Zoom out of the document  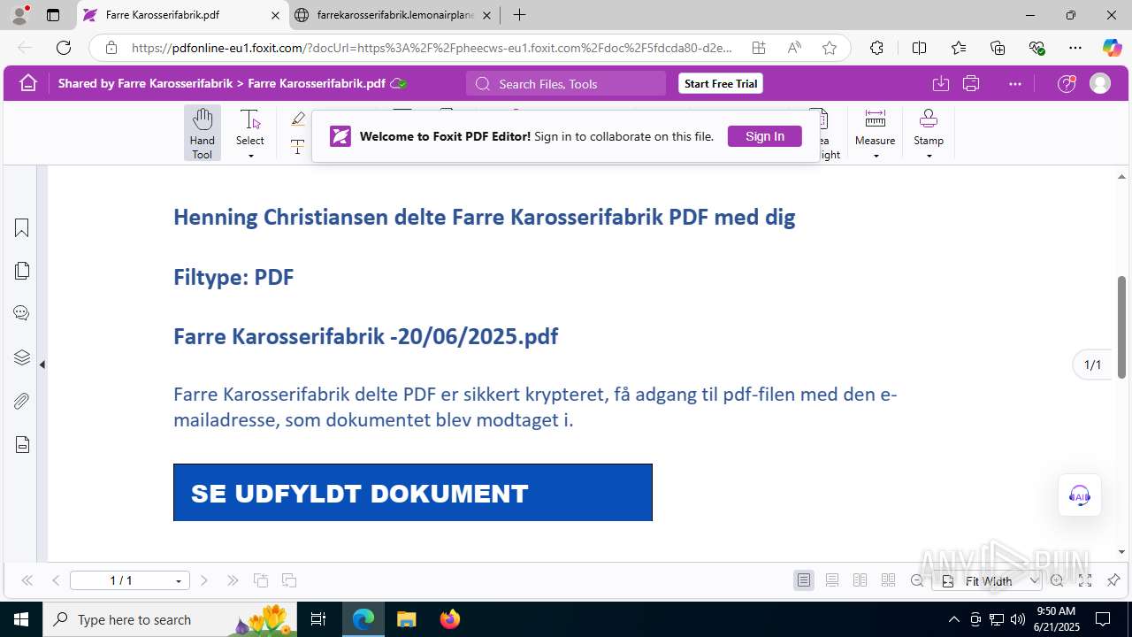(917, 580)
